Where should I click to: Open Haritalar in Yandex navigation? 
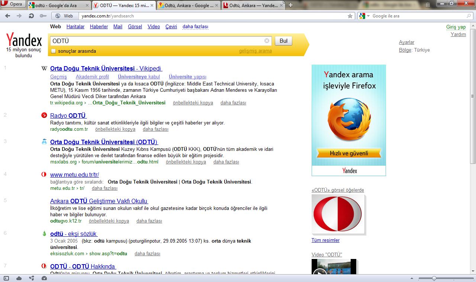tap(75, 27)
